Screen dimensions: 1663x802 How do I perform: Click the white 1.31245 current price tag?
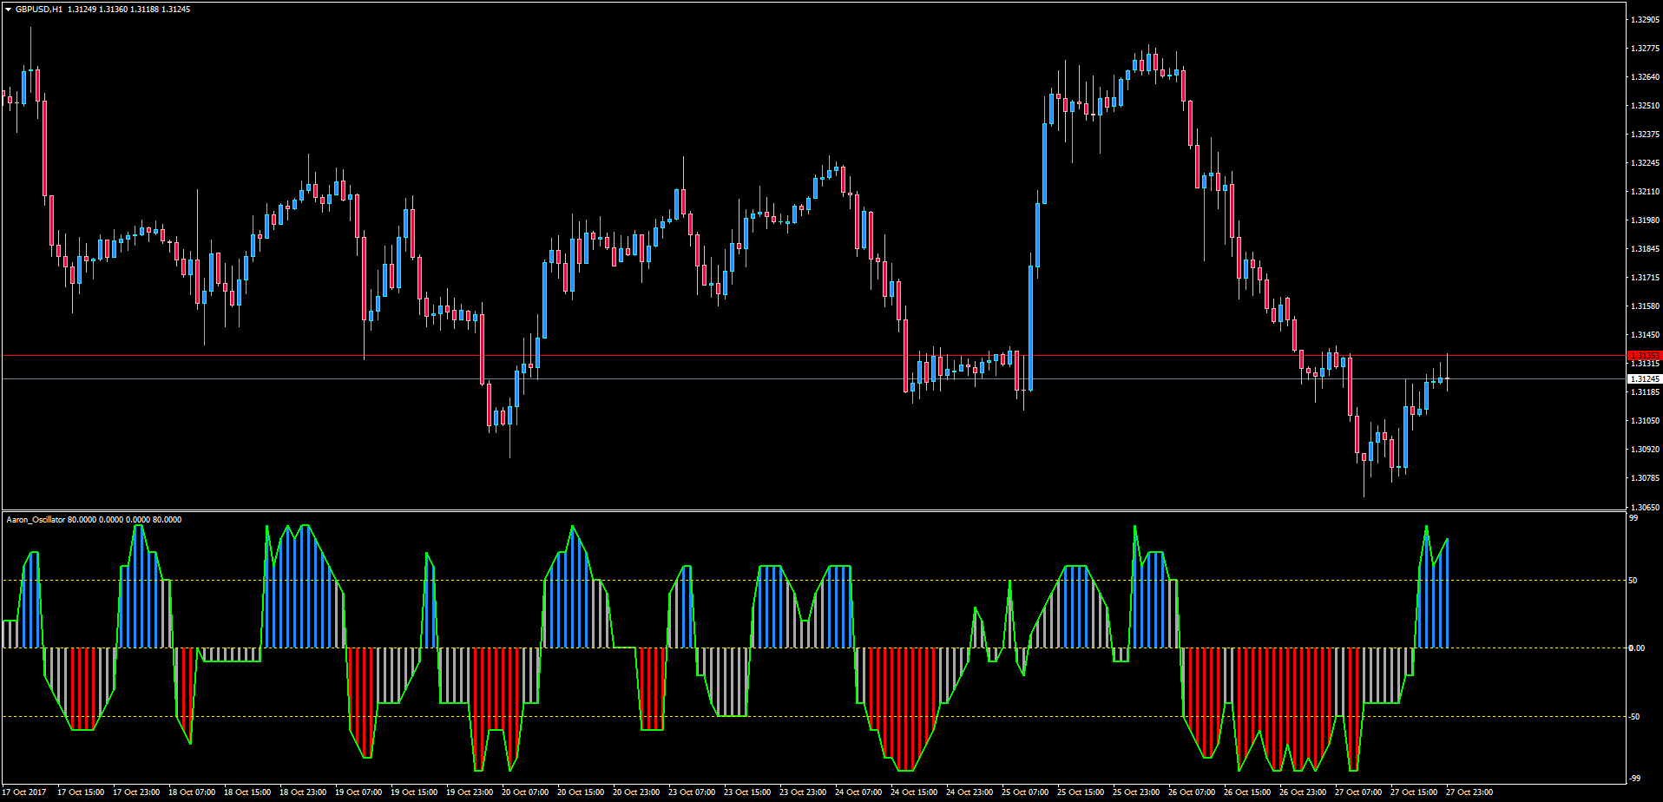point(1645,379)
